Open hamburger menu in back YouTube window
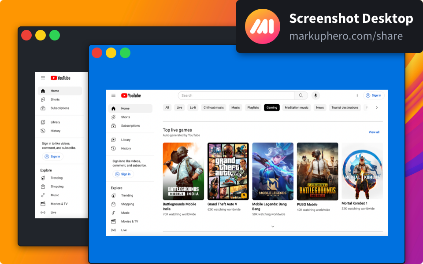 (43, 78)
